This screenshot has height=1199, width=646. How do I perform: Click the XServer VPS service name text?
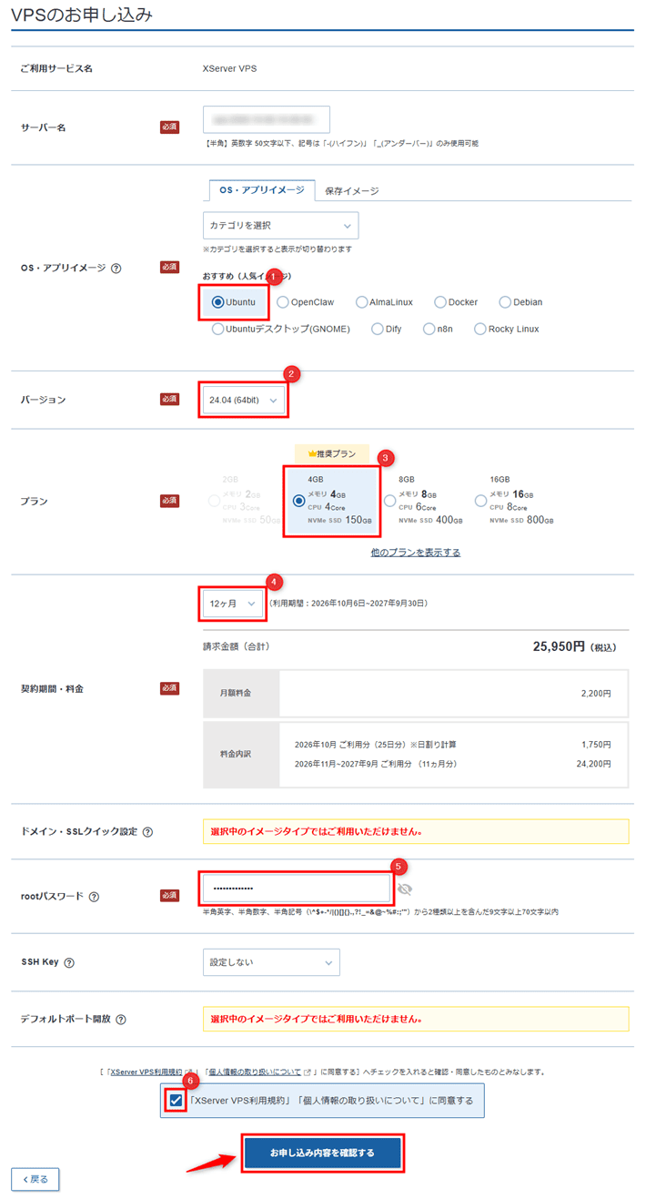click(229, 68)
